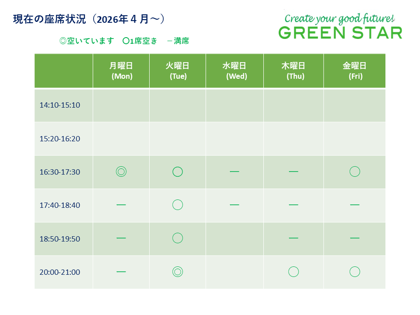Click the full-seat dash for Wednesday 16:30-17:30
This screenshot has width=420, height=315.
[x=234, y=171]
